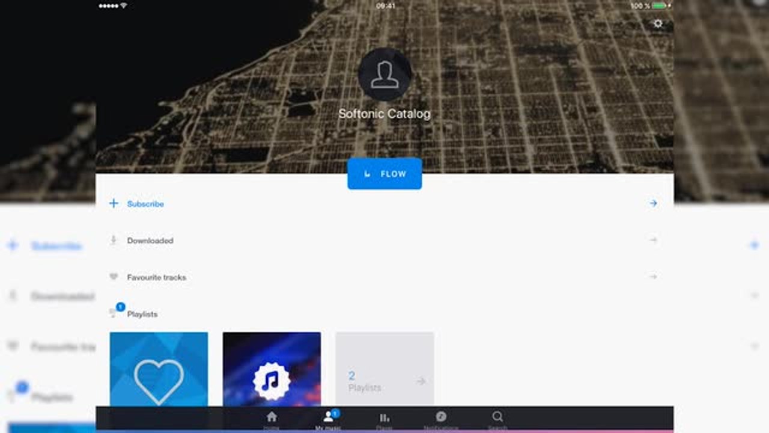Screen dimensions: 769x433
Task: Follow the blue arrow on the Subscribe row
Action: click(x=653, y=203)
